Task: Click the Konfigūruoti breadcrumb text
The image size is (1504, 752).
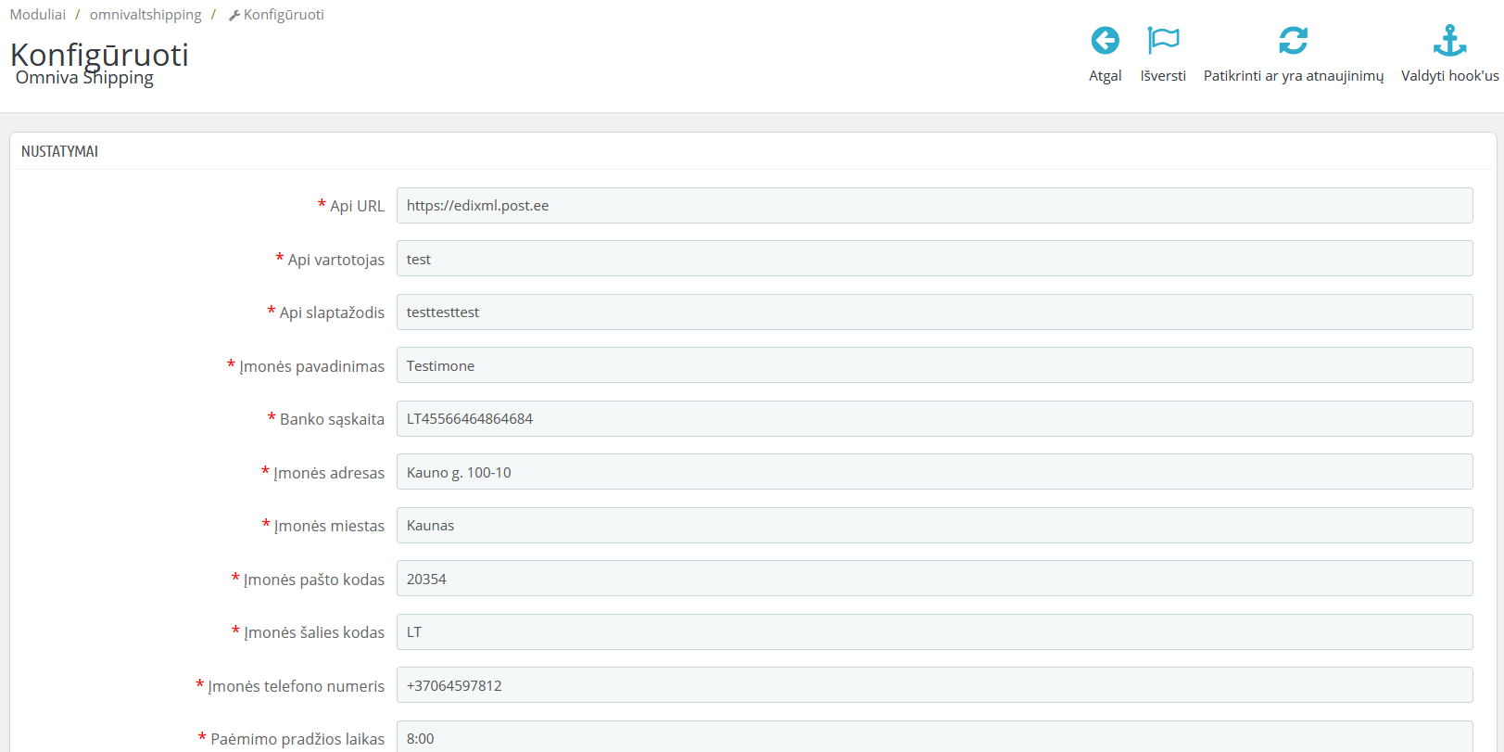Action: (x=284, y=15)
